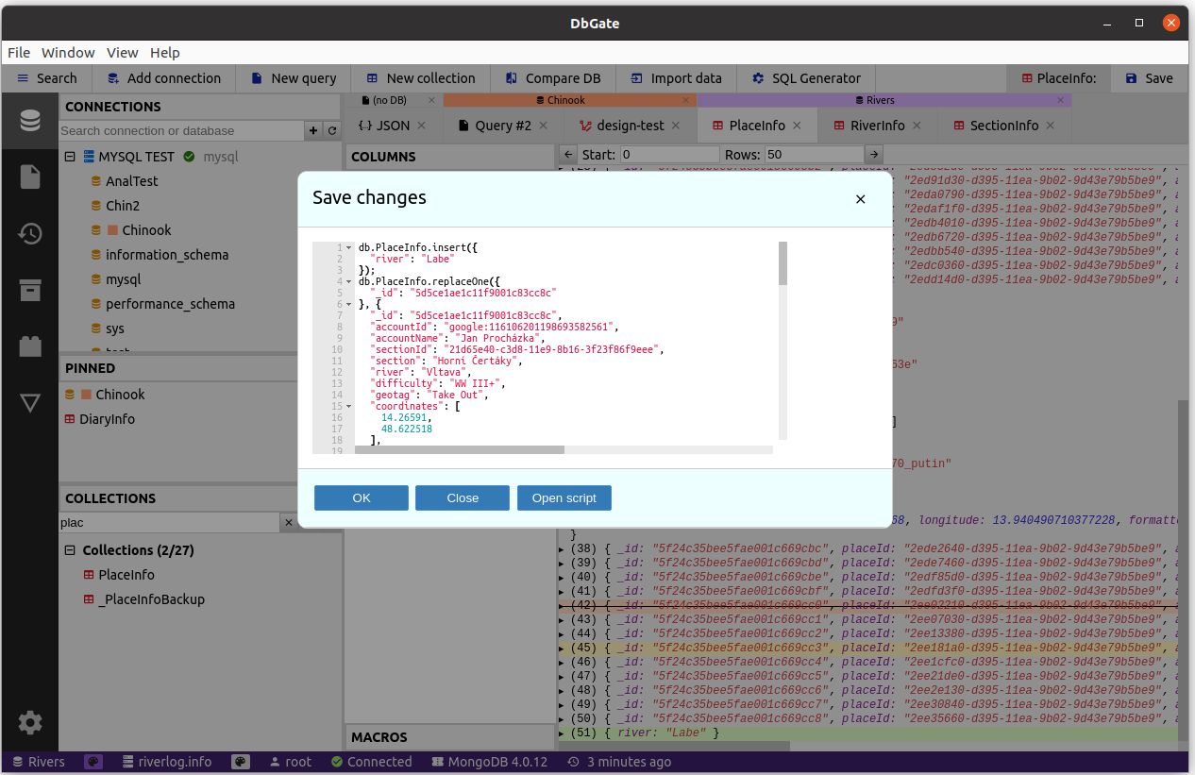Open the files sidebar icon

tap(30, 177)
